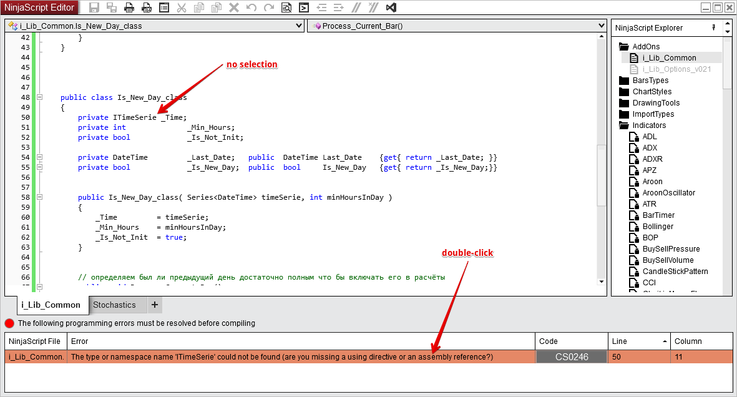Open the BarTimer indicator
Viewport: 737px width, 397px height.
(658, 215)
